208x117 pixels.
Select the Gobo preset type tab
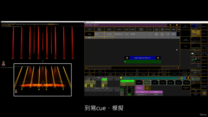click(x=155, y=82)
